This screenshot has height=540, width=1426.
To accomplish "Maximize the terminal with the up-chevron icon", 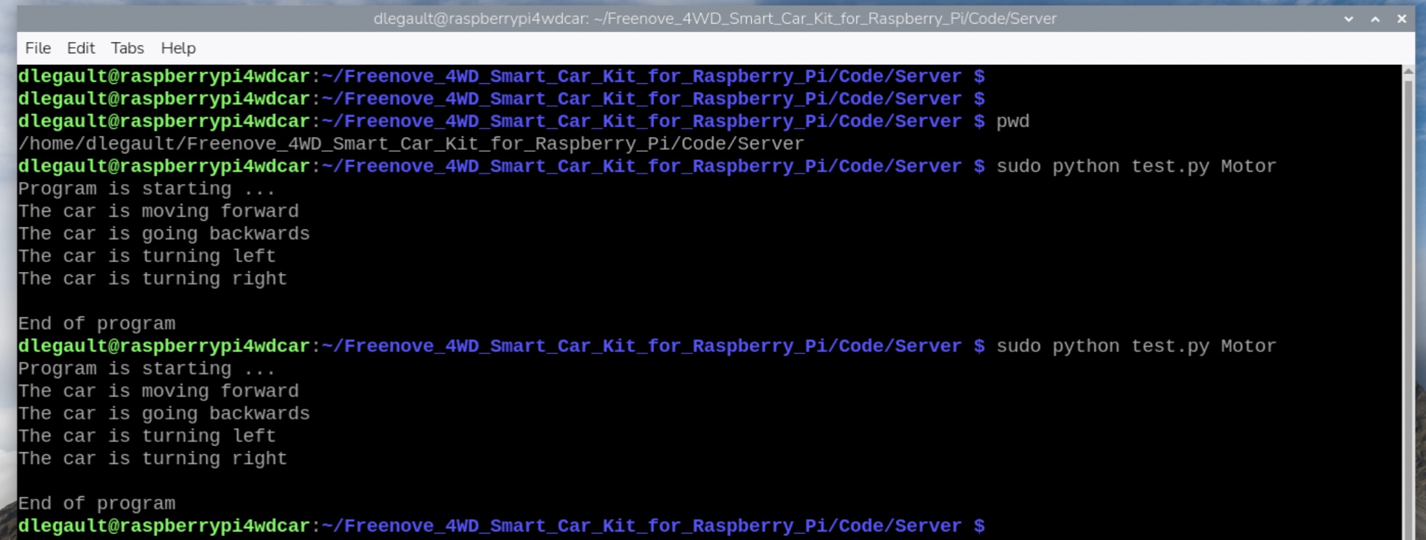I will (x=1375, y=19).
